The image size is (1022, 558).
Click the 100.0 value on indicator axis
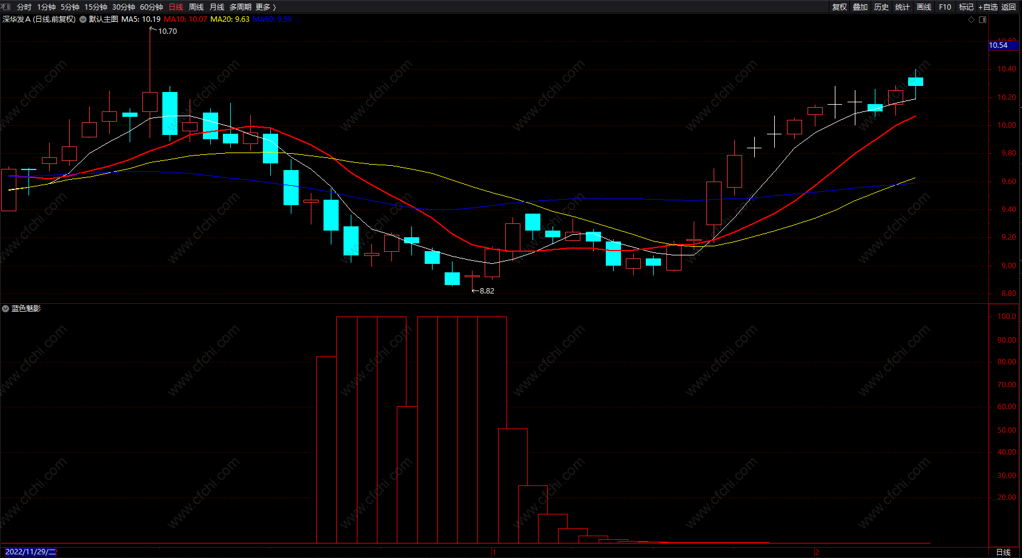(x=1007, y=317)
